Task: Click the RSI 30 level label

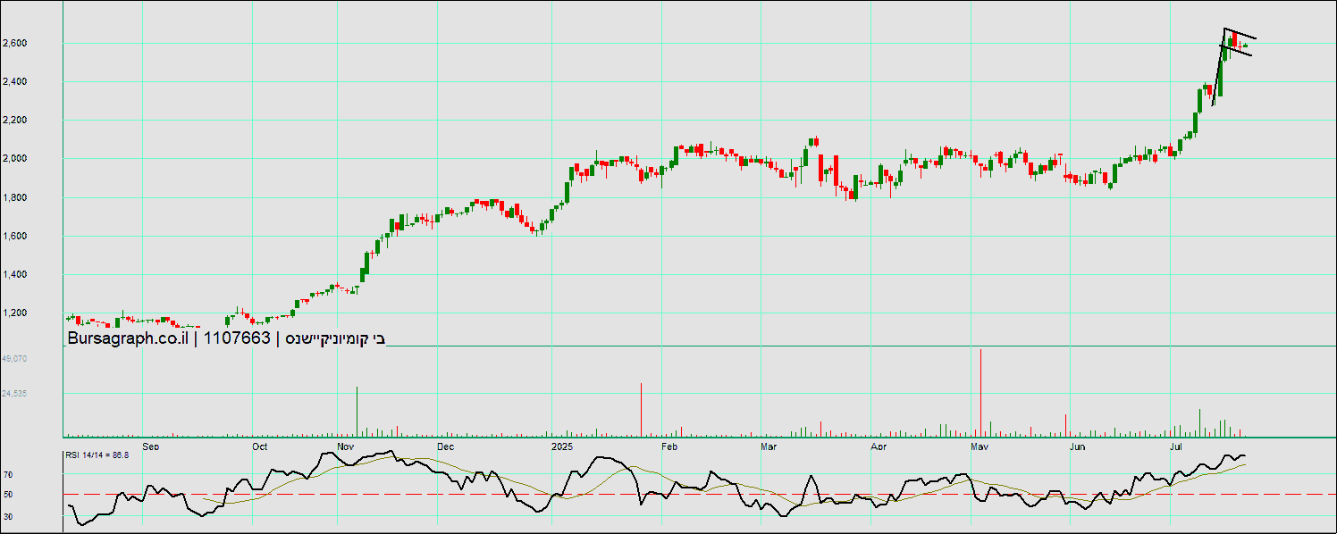Action: [8, 516]
